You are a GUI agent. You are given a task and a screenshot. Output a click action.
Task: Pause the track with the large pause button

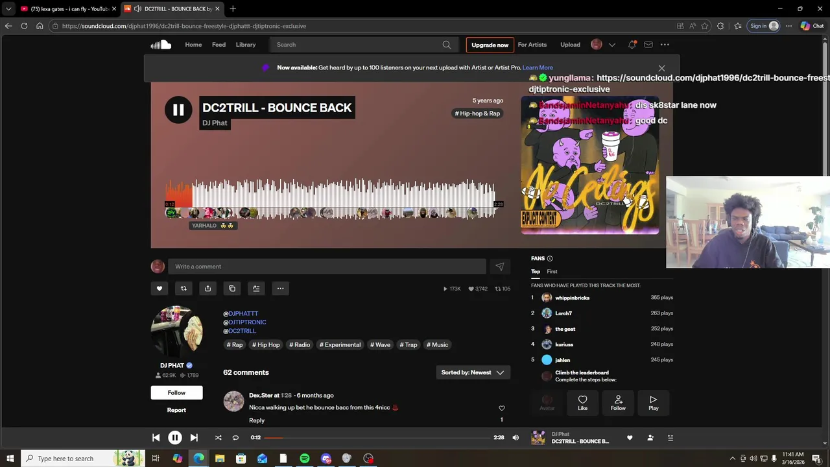pos(178,110)
